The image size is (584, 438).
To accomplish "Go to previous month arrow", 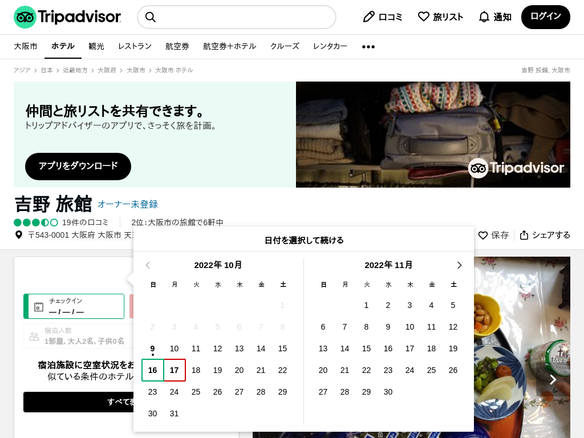I will coord(148,265).
